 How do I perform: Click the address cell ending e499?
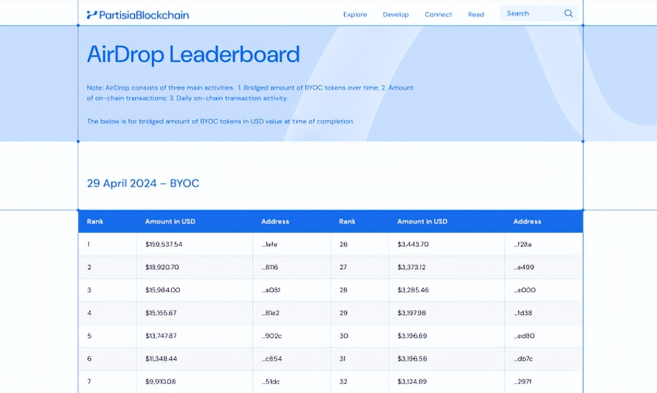[544, 267]
